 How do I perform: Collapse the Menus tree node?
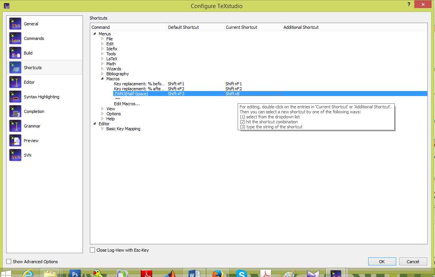click(x=94, y=33)
